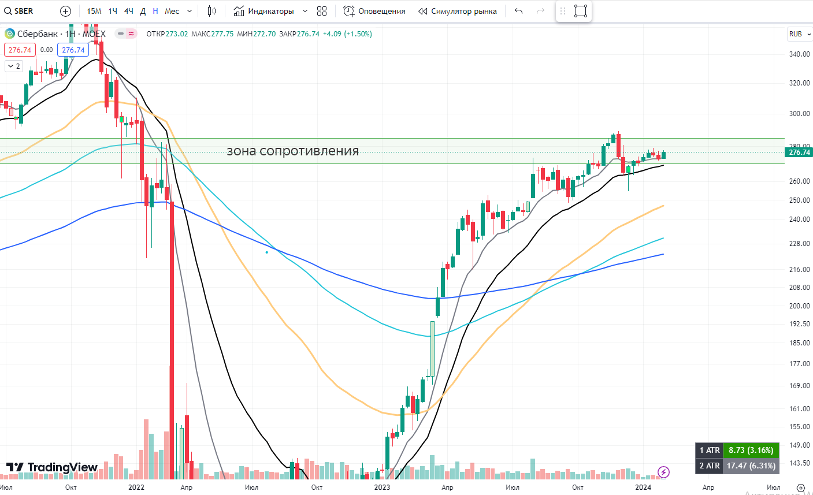813x495 pixels.
Task: Click the 2 ATR label in the table
Action: (709, 466)
